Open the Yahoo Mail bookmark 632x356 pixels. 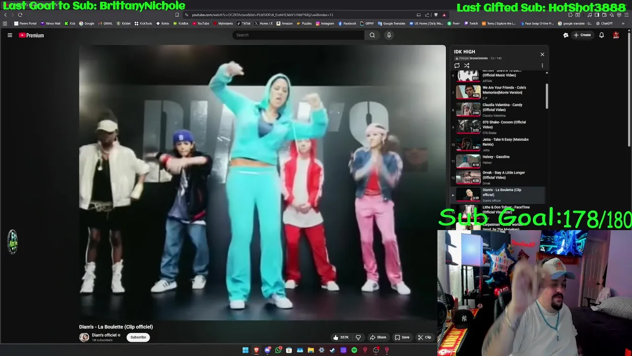[50, 23]
